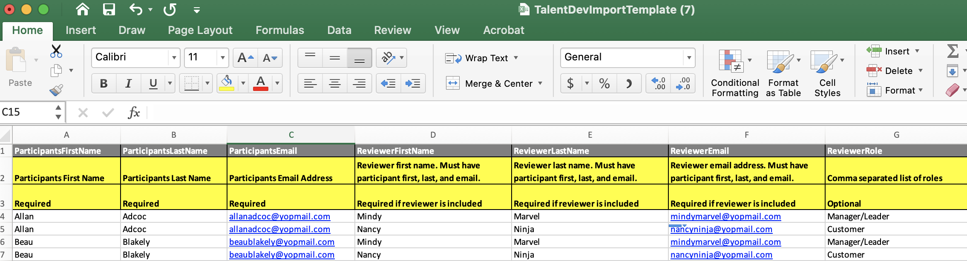Expand Merge & Center options arrow

(x=540, y=83)
